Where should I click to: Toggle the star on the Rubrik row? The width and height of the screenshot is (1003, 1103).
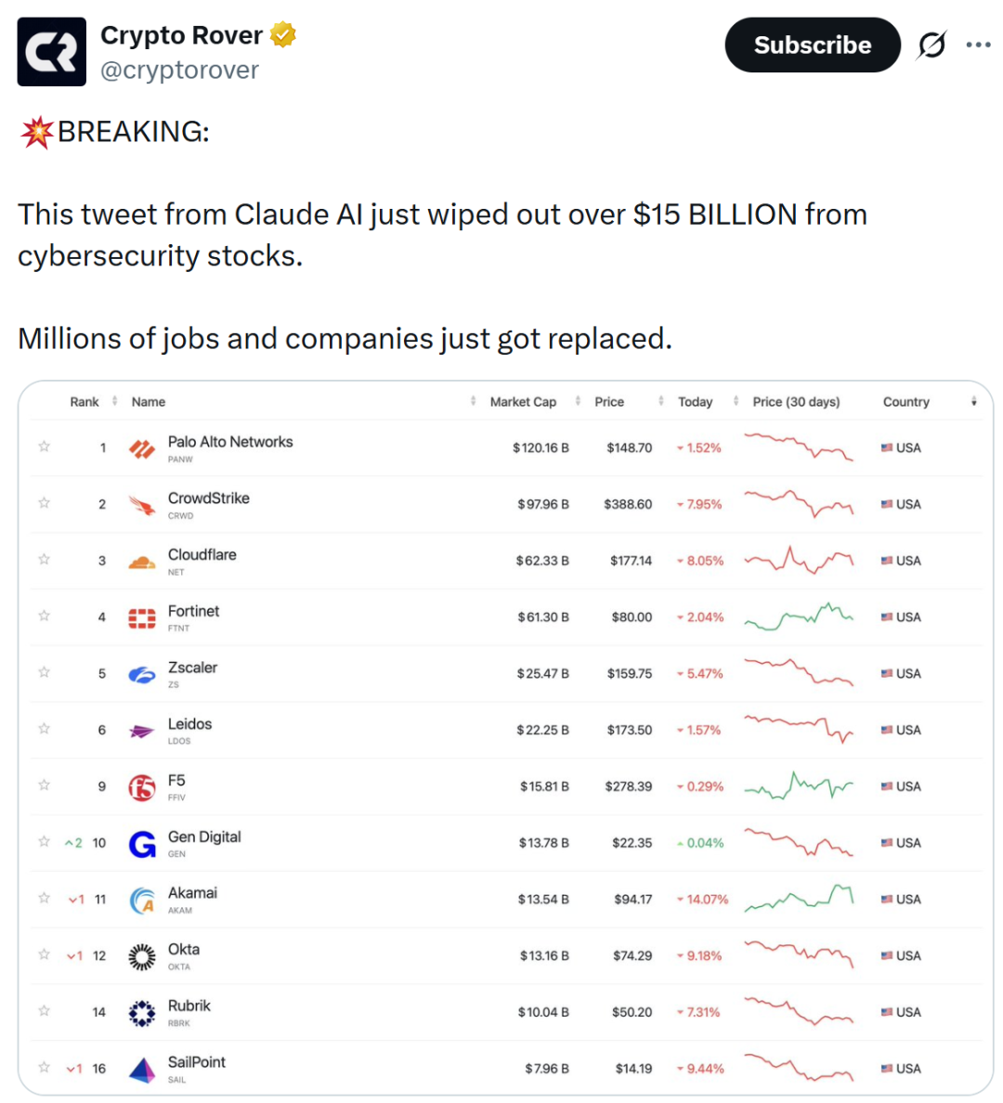click(44, 1012)
